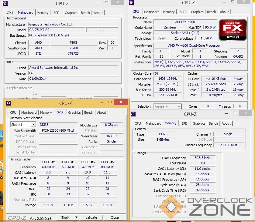255x222 pixels.
Task: Open About tab in the Mainboard window
Action: [x=98, y=13]
